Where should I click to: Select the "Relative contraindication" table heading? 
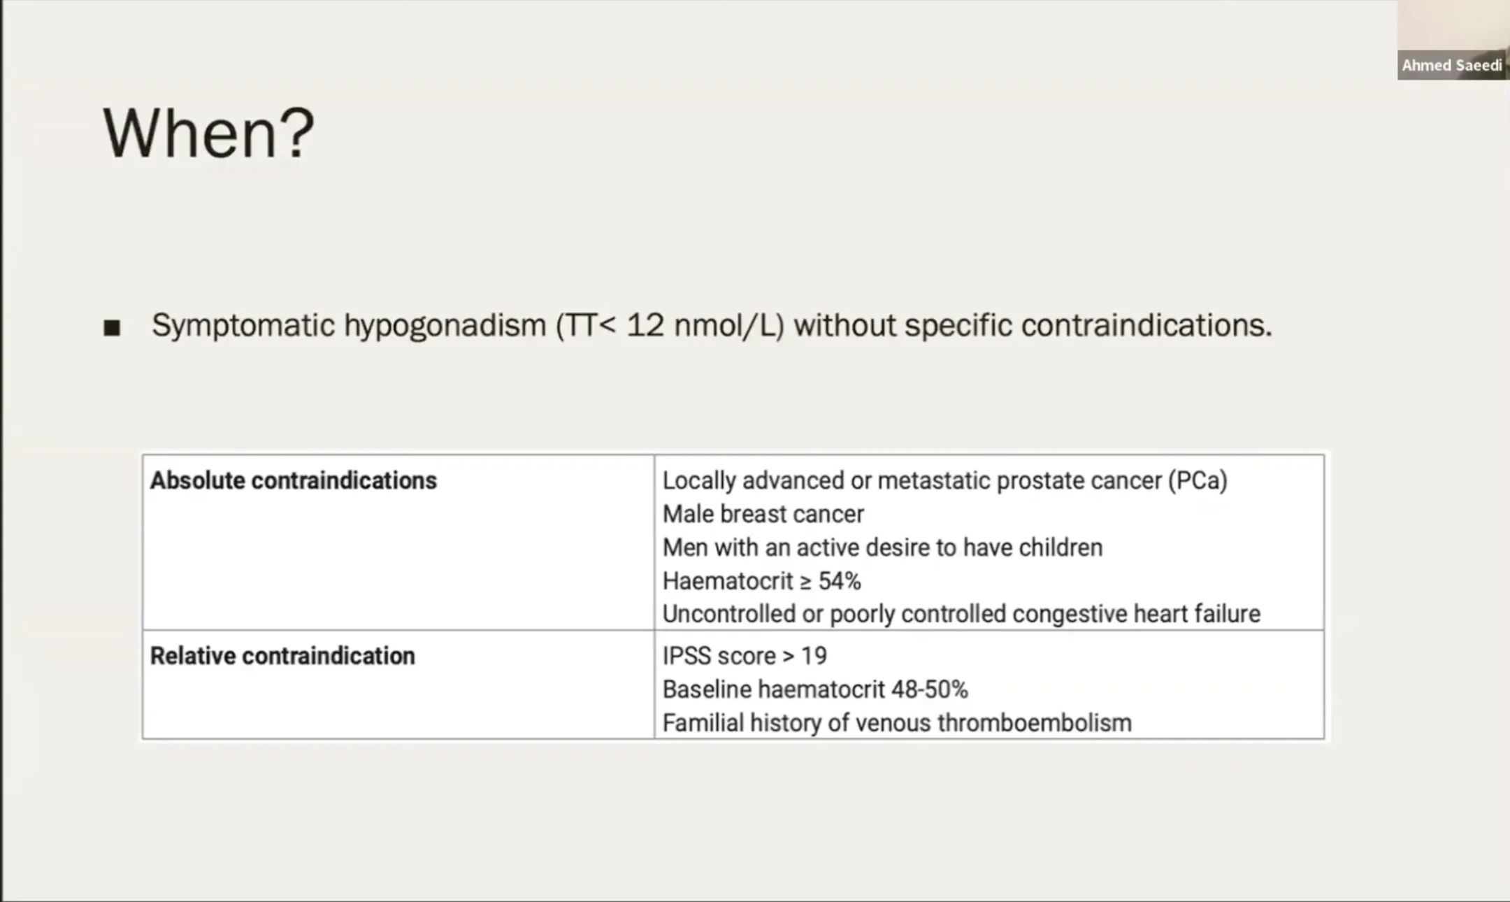[282, 656]
